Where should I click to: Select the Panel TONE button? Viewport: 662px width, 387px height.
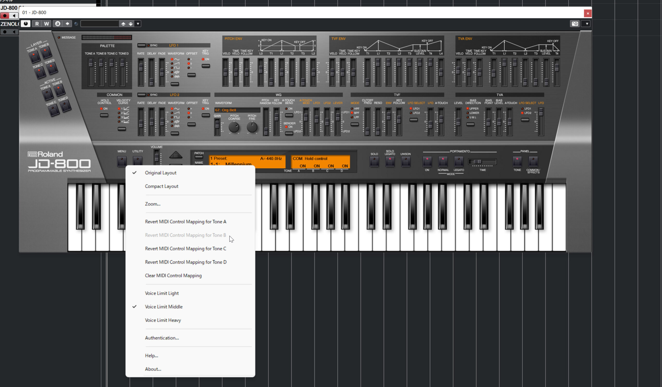(x=517, y=162)
